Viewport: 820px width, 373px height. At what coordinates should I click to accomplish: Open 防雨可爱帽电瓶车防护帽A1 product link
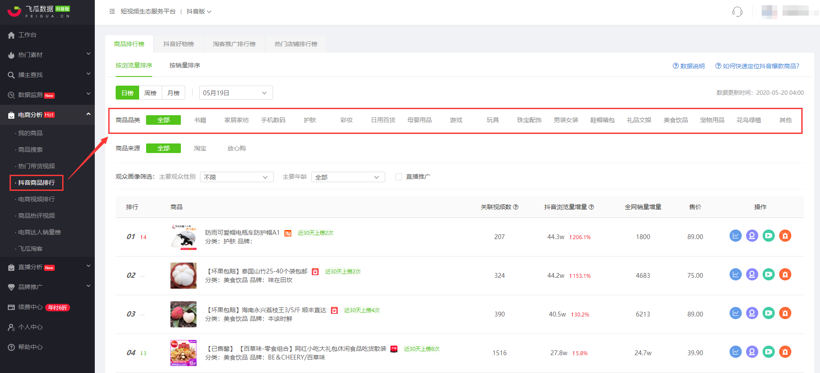(x=242, y=233)
